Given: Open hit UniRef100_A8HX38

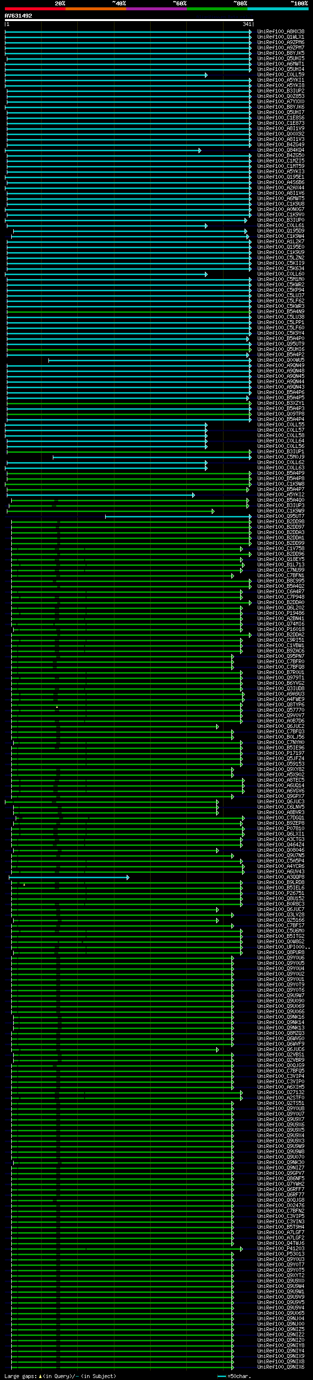Looking at the screenshot, I should coord(281,32).
